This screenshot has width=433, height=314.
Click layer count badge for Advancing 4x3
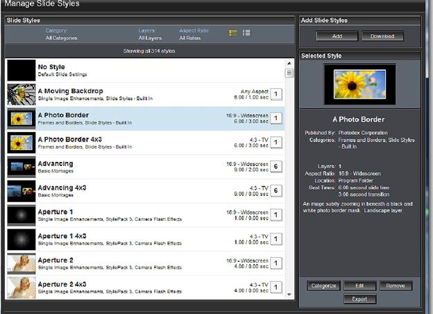point(275,192)
